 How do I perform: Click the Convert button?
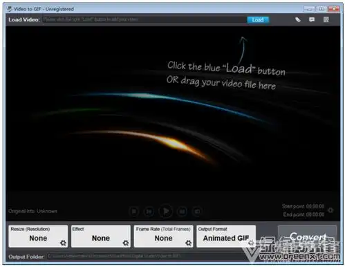coord(308,237)
